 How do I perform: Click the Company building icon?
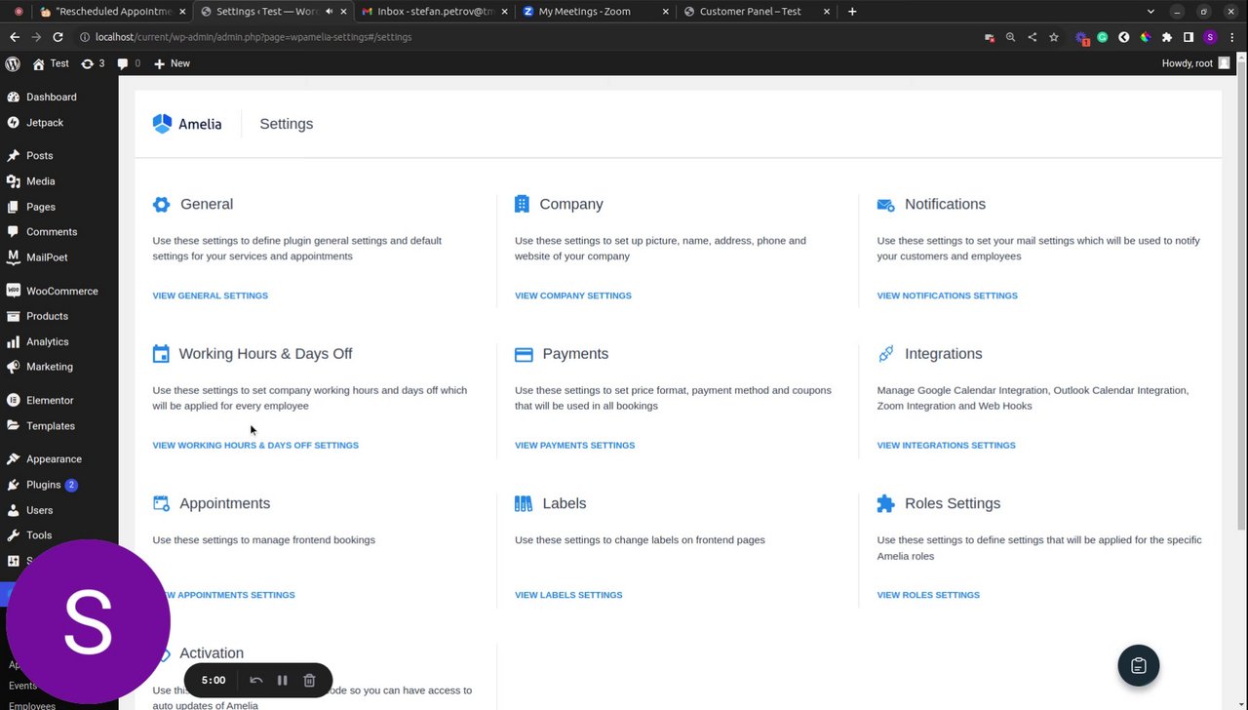(522, 204)
